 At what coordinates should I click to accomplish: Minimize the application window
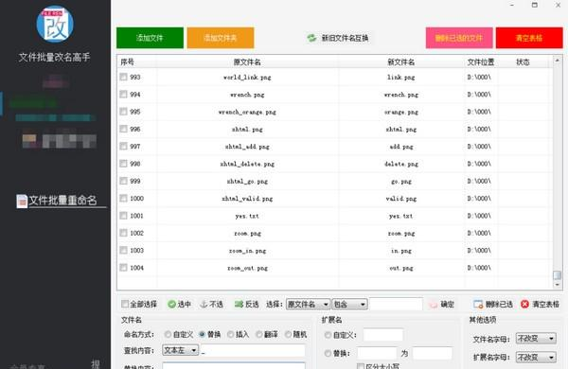512,5
